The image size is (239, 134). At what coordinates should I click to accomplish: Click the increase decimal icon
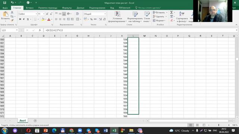point(100,19)
